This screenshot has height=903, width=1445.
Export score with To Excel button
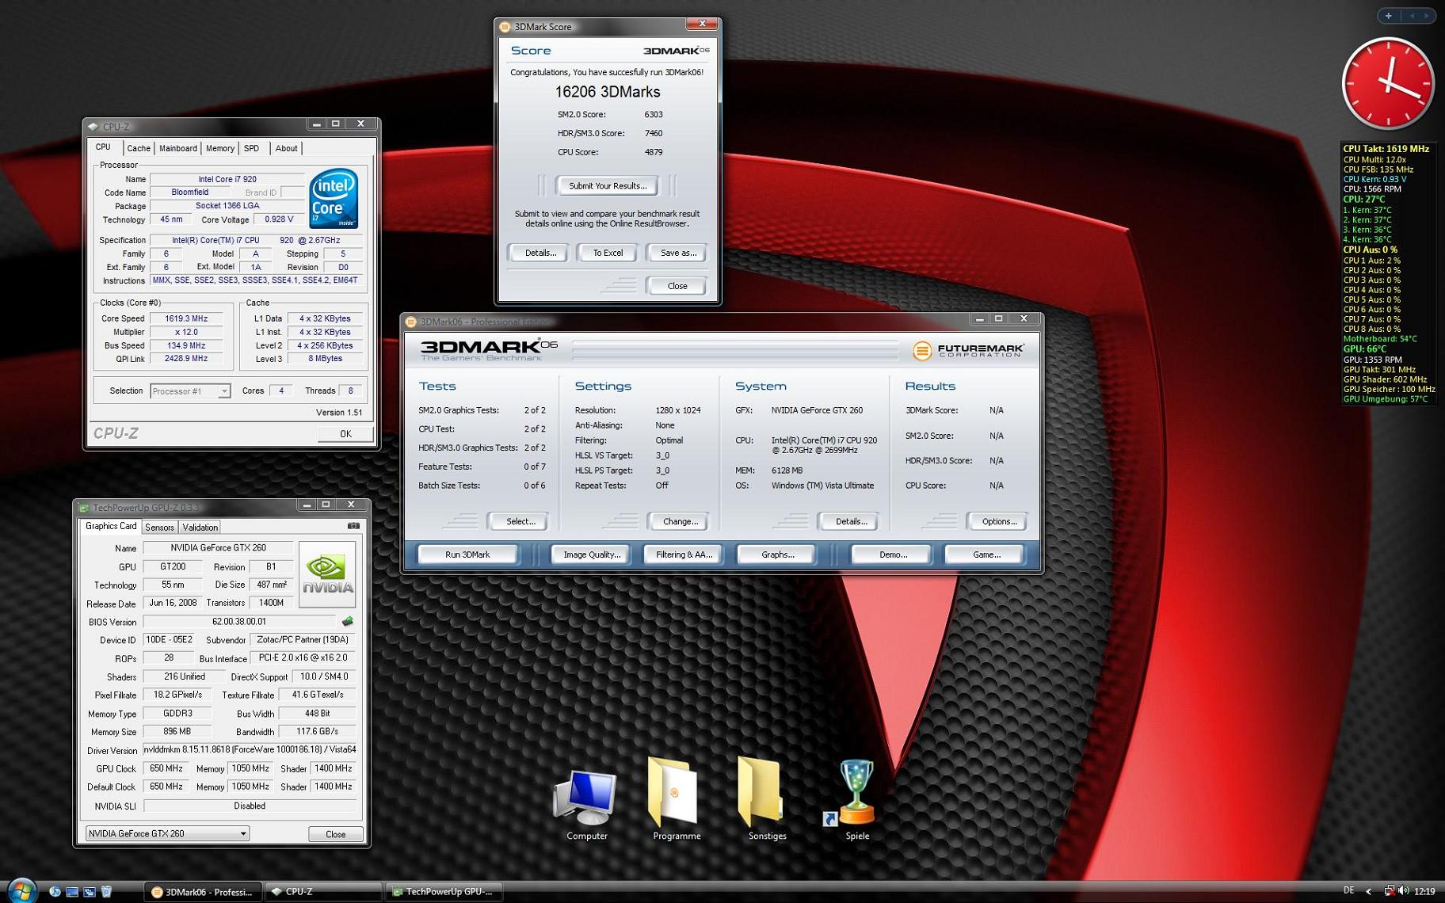click(608, 253)
